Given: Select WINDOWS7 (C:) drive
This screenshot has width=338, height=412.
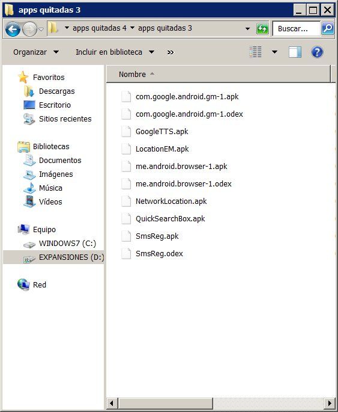Looking at the screenshot, I should pos(67,244).
